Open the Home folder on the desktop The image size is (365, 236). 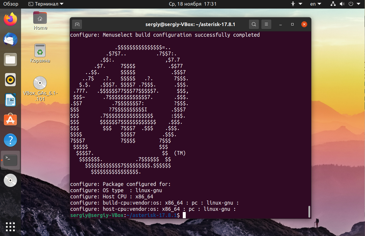coord(40,21)
